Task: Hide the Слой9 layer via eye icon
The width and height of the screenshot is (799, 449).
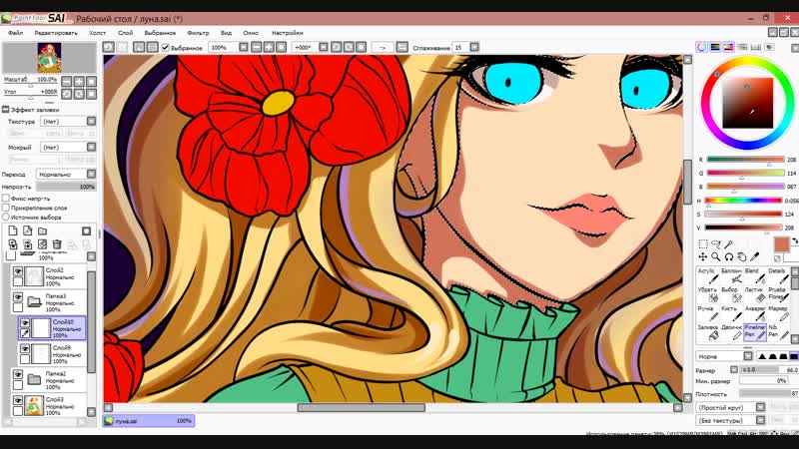Action: tap(24, 348)
